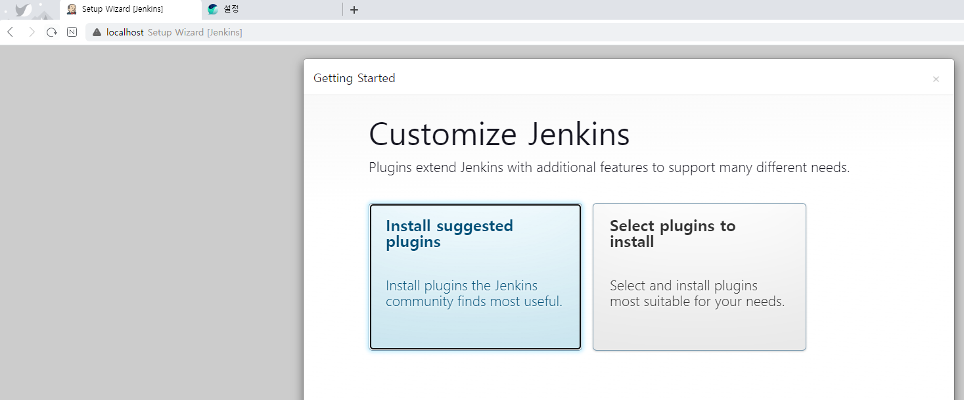This screenshot has height=400, width=964.
Task: Go forward in browser history
Action: 31,32
